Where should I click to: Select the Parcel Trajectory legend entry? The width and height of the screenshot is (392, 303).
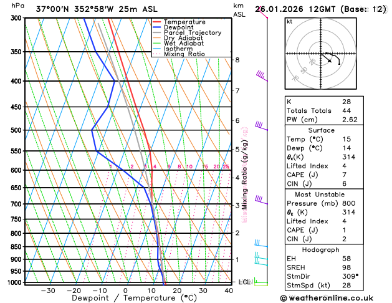click(187, 33)
